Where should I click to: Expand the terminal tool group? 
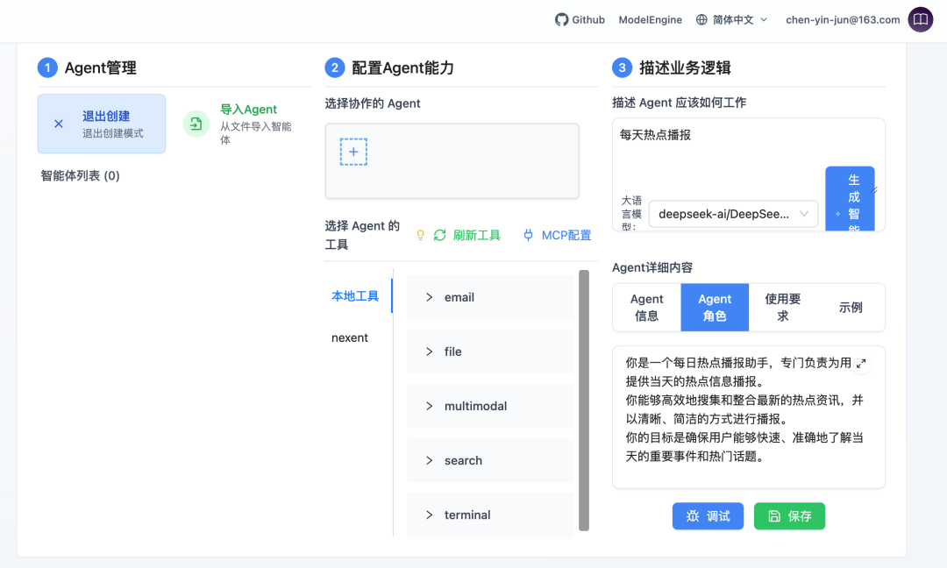490,515
